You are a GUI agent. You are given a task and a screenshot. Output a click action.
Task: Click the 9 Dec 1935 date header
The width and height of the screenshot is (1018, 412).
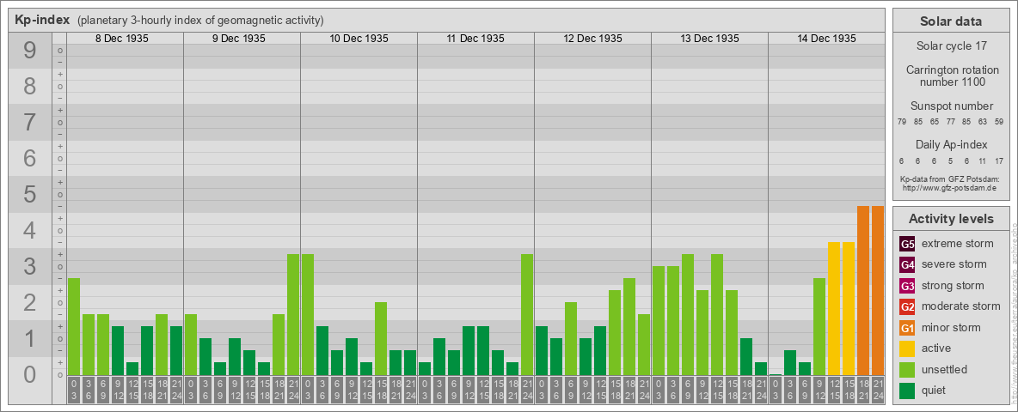[x=239, y=39]
